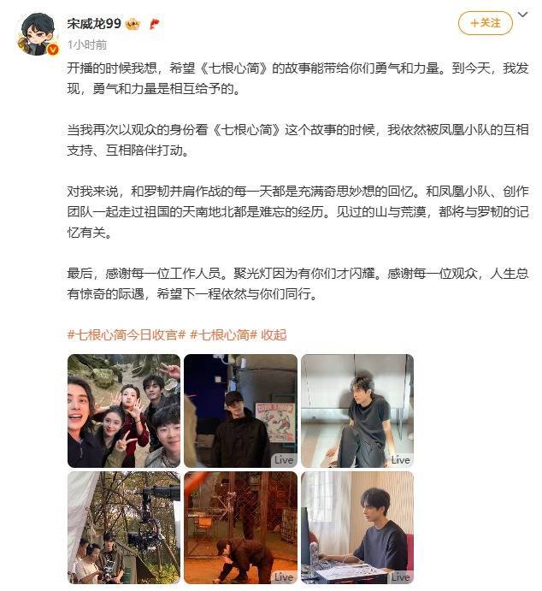Click Live badge on desk photo
Viewport: 542px width, 591px height.
400,577
